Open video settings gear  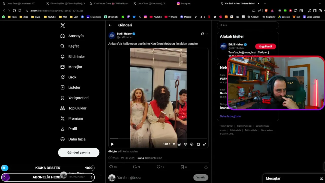coord(192,144)
